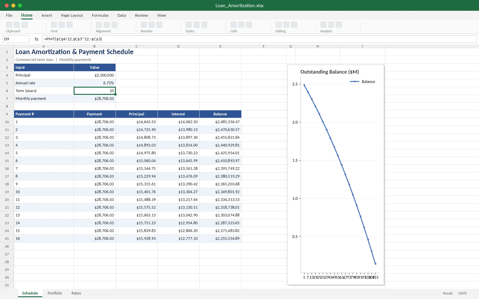Select the Home ribbon tab

(27, 15)
